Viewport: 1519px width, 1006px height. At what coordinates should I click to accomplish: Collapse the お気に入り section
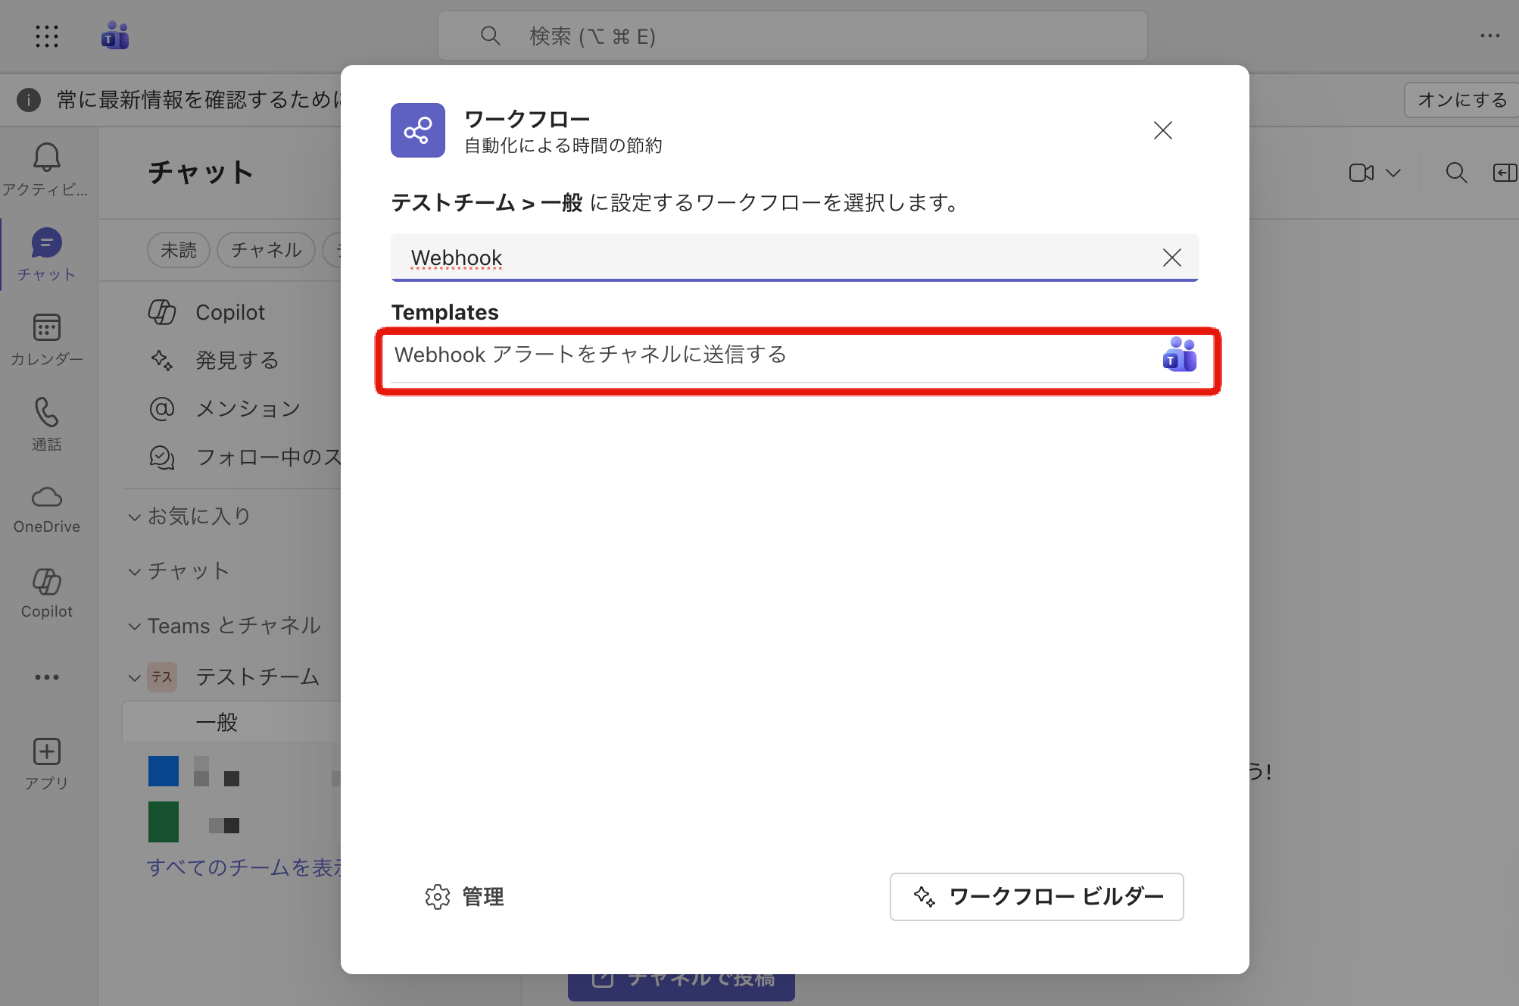pyautogui.click(x=135, y=517)
